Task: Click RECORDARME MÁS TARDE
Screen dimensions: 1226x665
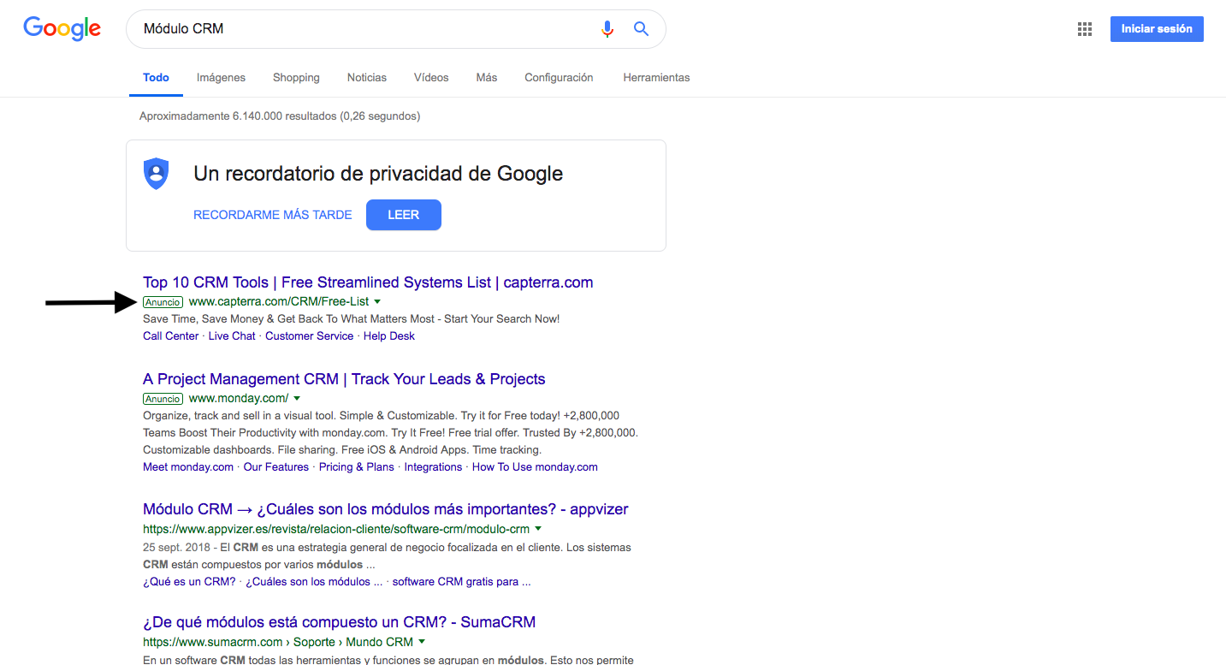Action: (x=273, y=215)
